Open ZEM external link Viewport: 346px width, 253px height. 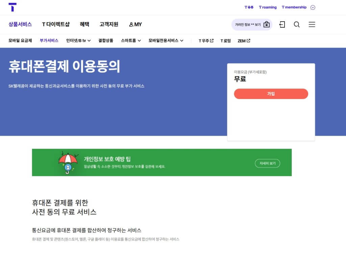click(x=244, y=41)
